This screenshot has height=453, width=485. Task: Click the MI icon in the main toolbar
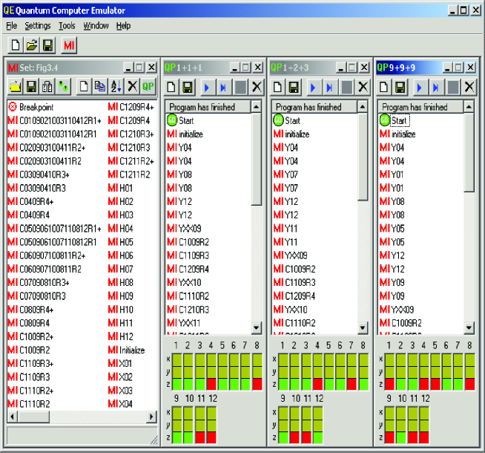pos(68,46)
